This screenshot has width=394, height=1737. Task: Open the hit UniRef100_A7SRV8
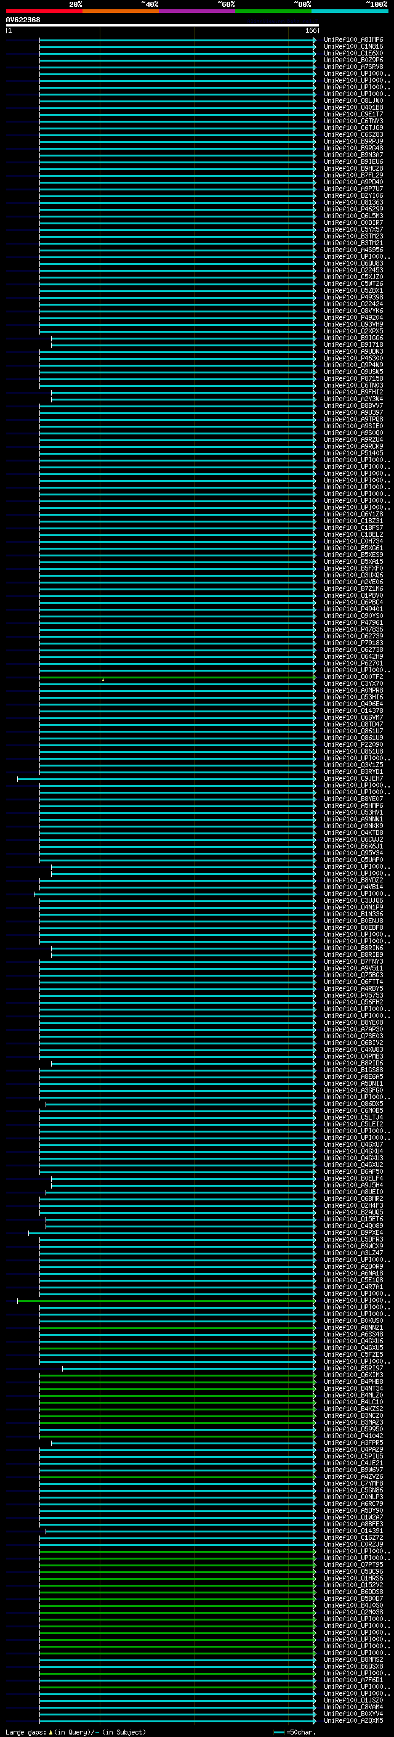point(353,67)
